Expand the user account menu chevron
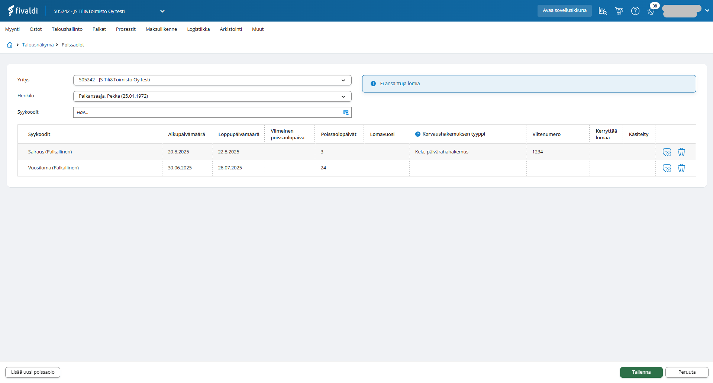 [707, 10]
